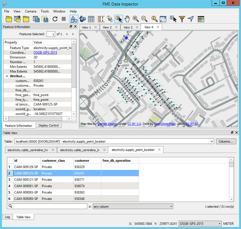Open the Window menu
241x229 pixels.
[59, 11]
